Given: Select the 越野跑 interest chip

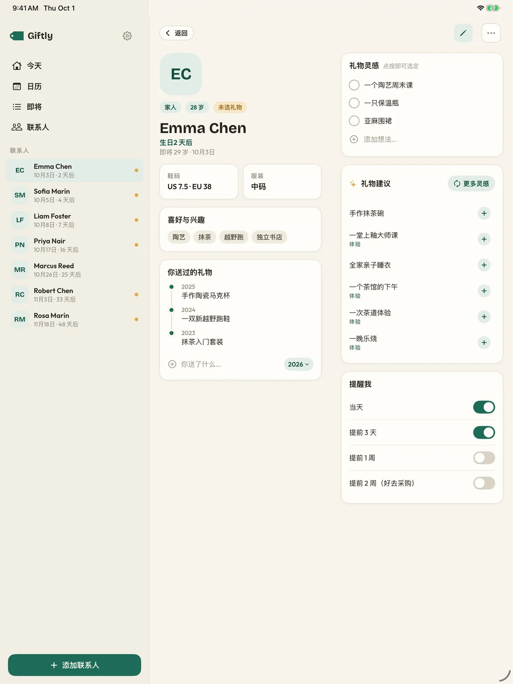Looking at the screenshot, I should pyautogui.click(x=234, y=237).
